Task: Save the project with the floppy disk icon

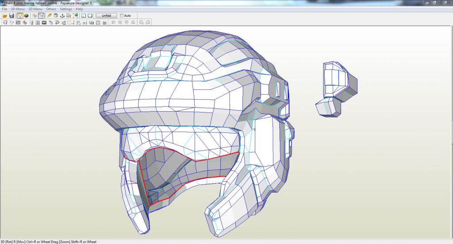Action: pos(12,15)
